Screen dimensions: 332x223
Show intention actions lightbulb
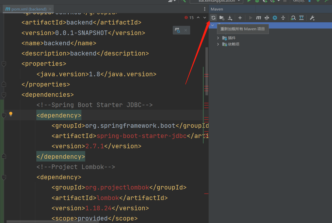pyautogui.click(x=11, y=114)
